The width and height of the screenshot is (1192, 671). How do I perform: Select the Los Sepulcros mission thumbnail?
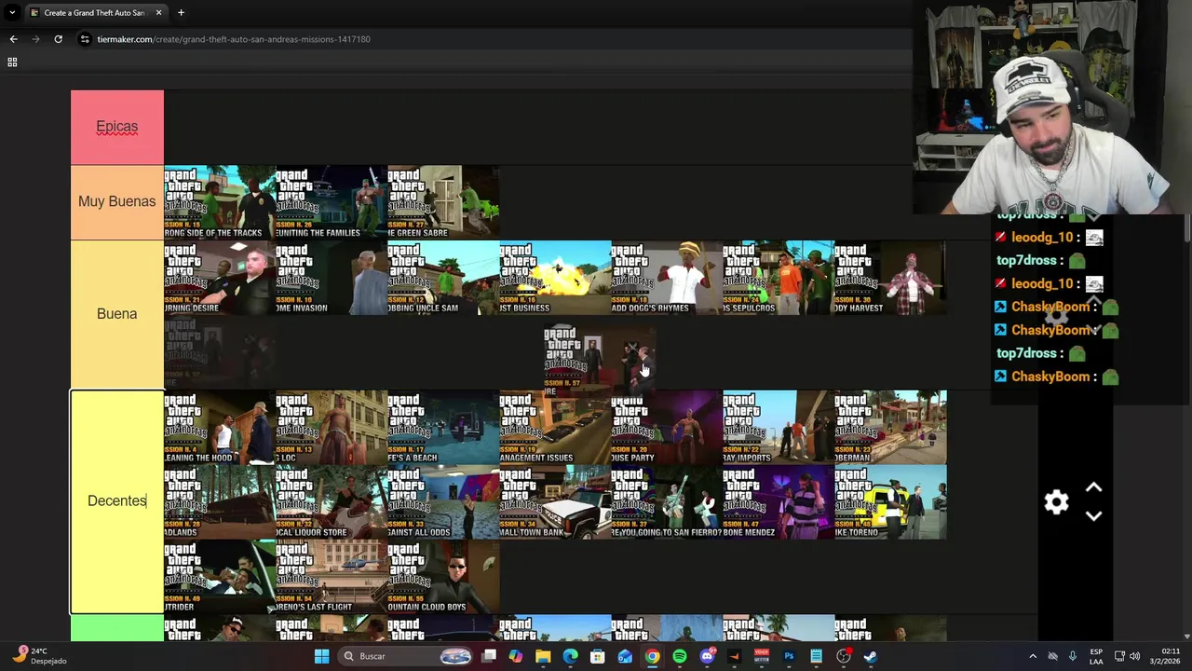click(x=779, y=278)
